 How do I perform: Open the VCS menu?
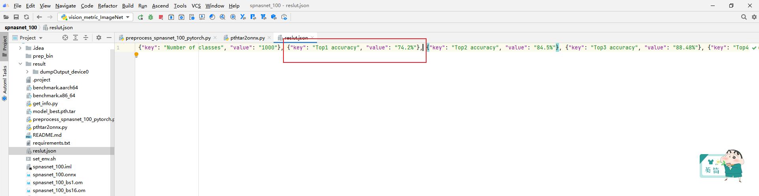196,6
